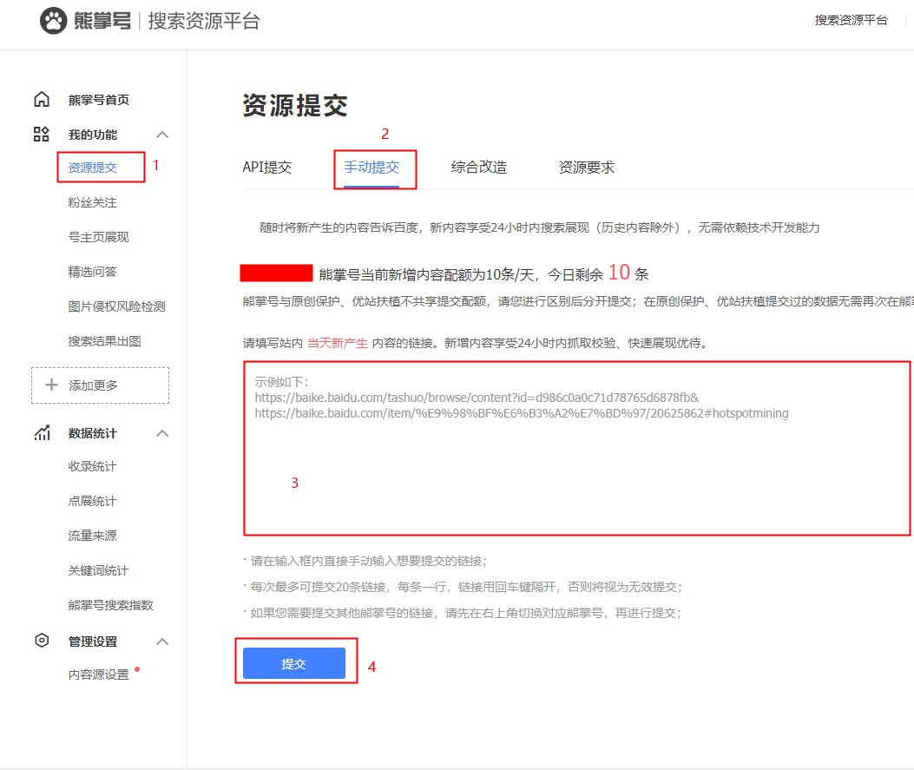Collapse the 管理设置 section chevron
The height and width of the screenshot is (770, 914).
[x=162, y=642]
